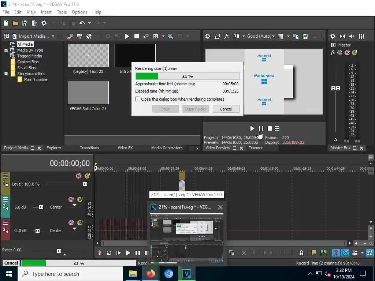Open Import Media dropdown arrow
The image size is (375, 281).
click(x=53, y=36)
